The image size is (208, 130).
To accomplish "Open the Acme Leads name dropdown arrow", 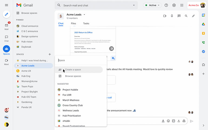I will pyautogui.click(x=84, y=15).
